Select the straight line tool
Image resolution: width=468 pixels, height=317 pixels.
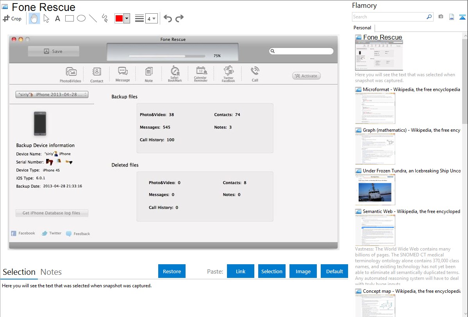(x=93, y=18)
